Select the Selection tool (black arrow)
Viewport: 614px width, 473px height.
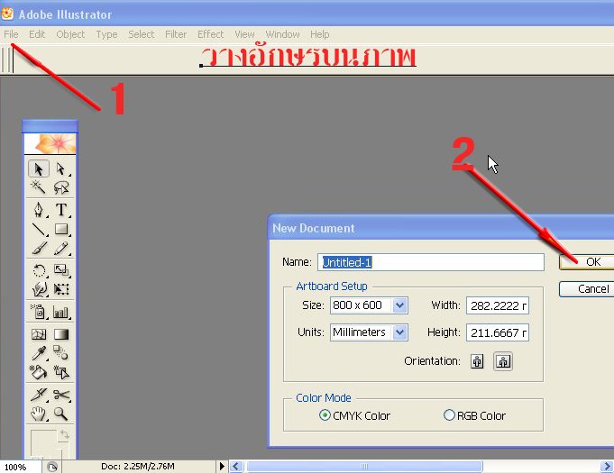coord(39,169)
